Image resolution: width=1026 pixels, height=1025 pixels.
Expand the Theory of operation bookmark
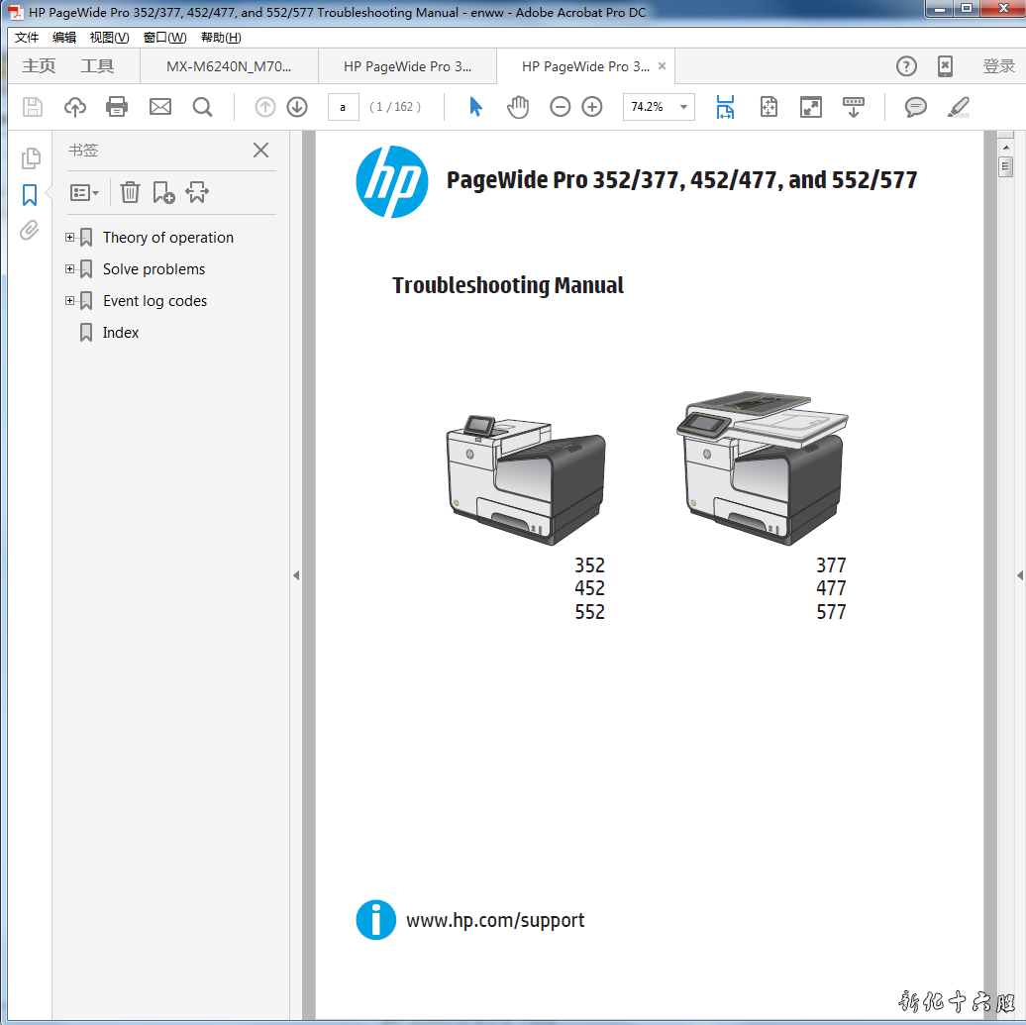coord(70,238)
